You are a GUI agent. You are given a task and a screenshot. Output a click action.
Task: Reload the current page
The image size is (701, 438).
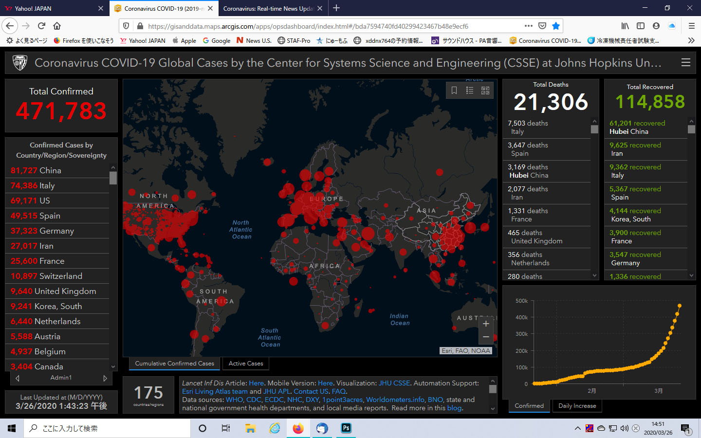click(41, 26)
